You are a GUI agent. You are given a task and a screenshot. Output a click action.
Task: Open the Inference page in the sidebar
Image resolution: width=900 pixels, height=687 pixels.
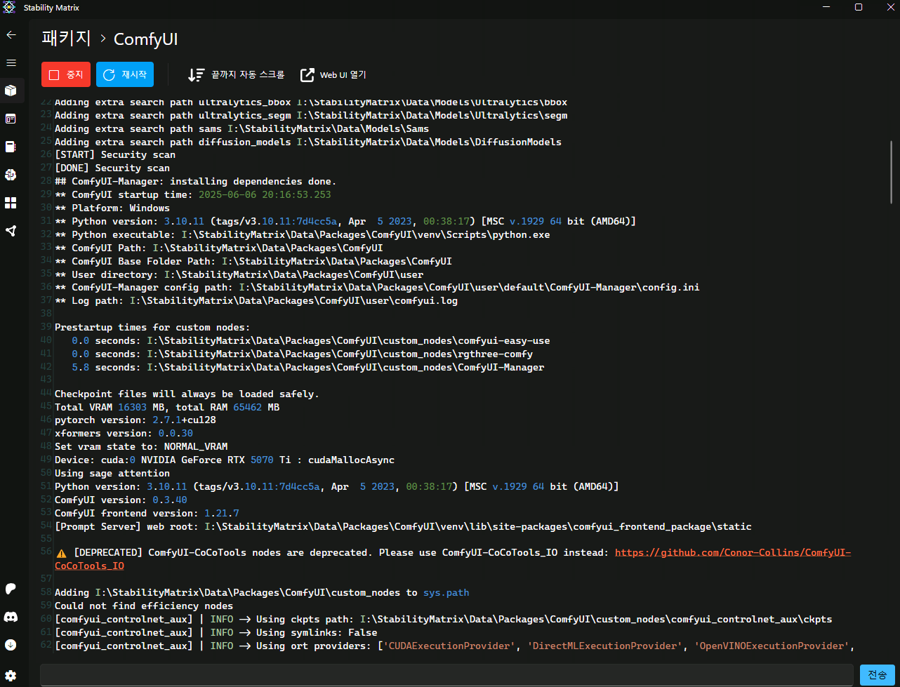coord(11,119)
